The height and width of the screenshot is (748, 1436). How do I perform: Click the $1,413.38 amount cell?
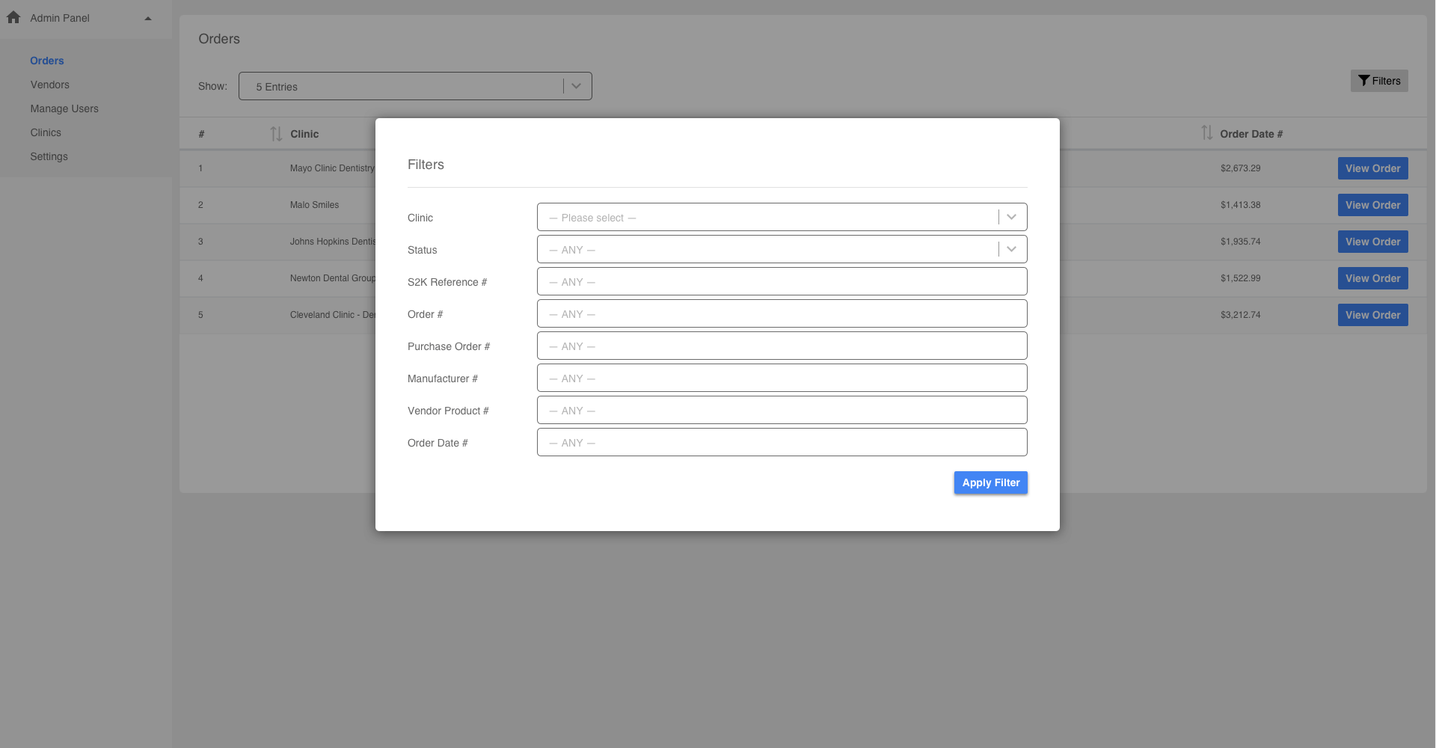click(1240, 205)
